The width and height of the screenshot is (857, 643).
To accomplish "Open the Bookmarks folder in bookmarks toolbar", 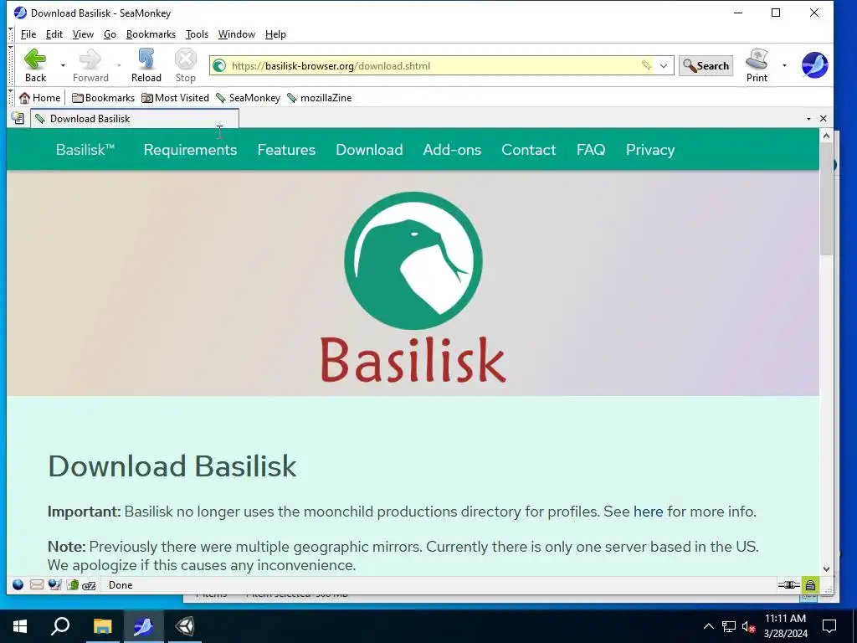I will point(103,98).
